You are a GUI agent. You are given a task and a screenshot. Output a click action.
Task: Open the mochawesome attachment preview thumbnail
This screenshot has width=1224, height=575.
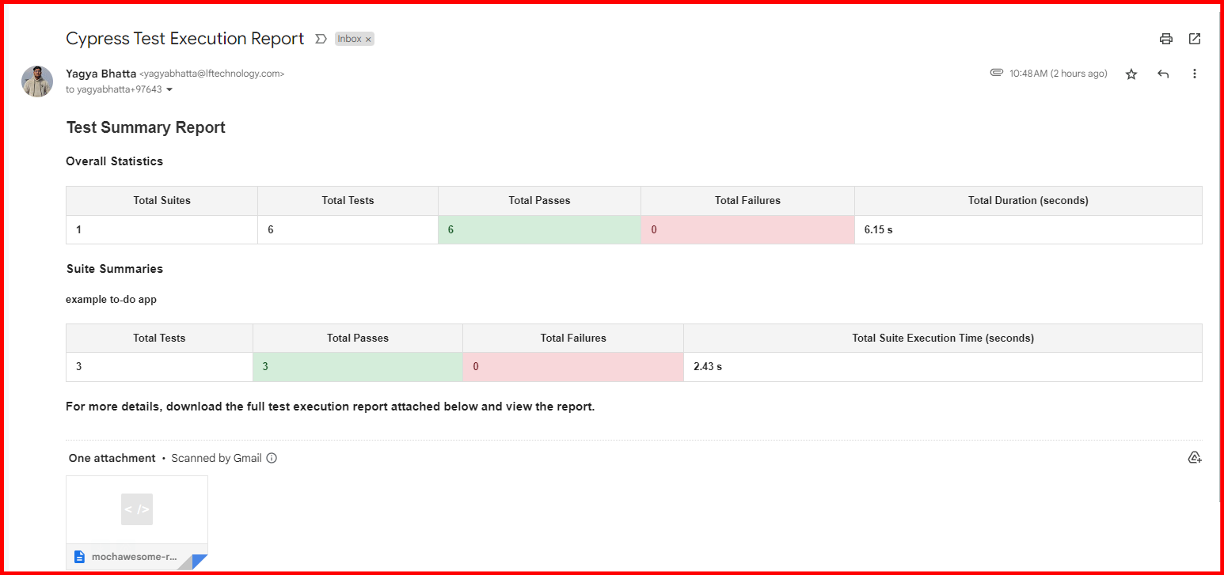click(x=137, y=509)
